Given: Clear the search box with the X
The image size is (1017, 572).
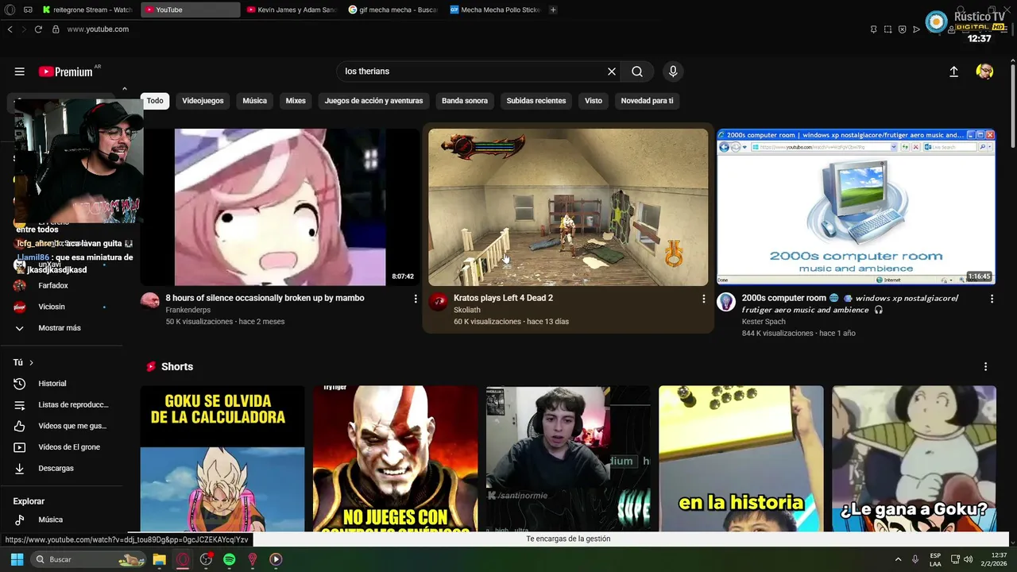Looking at the screenshot, I should pyautogui.click(x=612, y=71).
